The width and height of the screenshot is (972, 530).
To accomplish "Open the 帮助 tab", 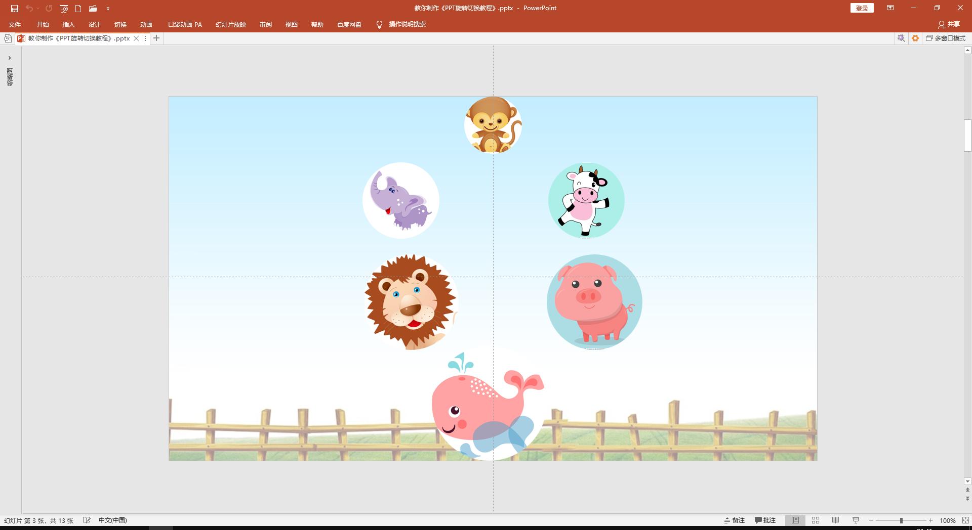I will (317, 24).
